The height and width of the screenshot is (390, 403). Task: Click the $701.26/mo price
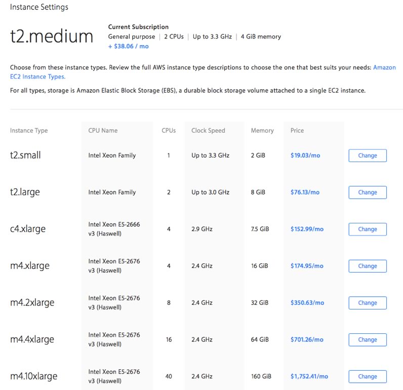(307, 339)
